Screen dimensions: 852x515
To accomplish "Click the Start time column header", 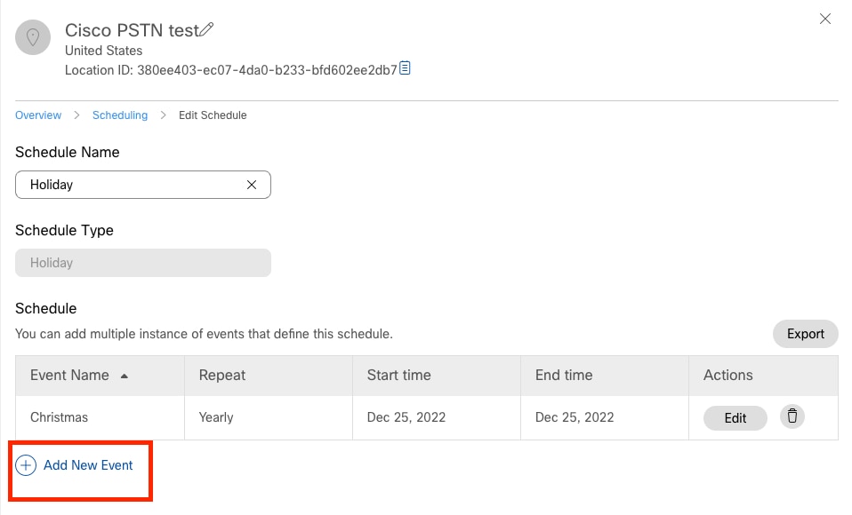I will [437, 376].
